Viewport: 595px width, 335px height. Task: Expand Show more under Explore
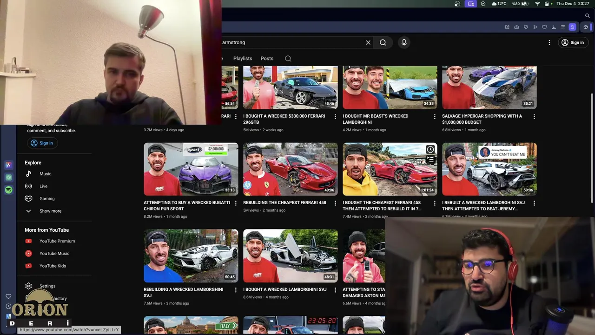[x=50, y=211]
